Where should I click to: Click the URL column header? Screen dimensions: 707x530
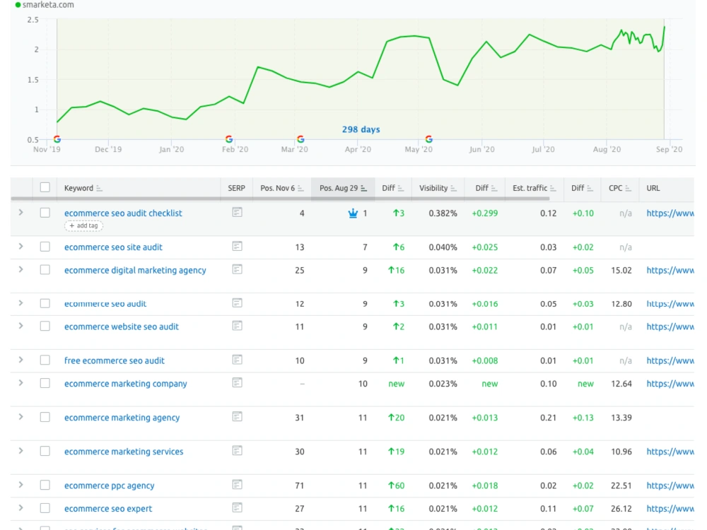click(653, 189)
